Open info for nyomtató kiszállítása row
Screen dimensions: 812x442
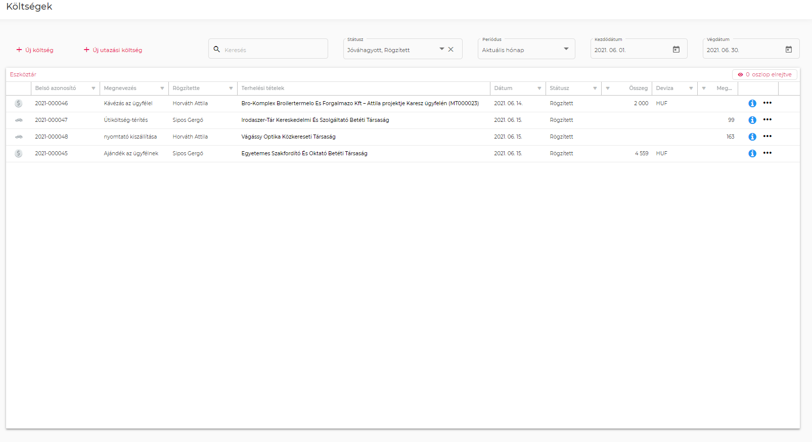click(x=752, y=137)
